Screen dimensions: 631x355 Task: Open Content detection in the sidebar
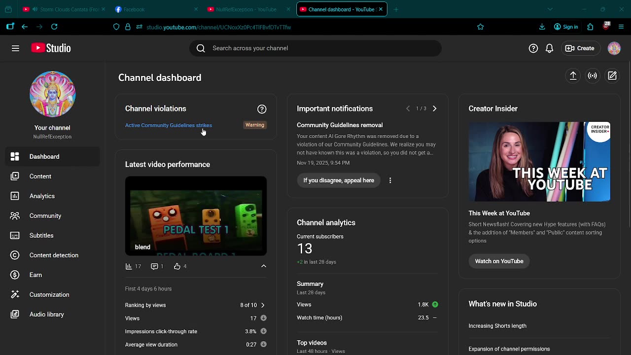[52, 255]
